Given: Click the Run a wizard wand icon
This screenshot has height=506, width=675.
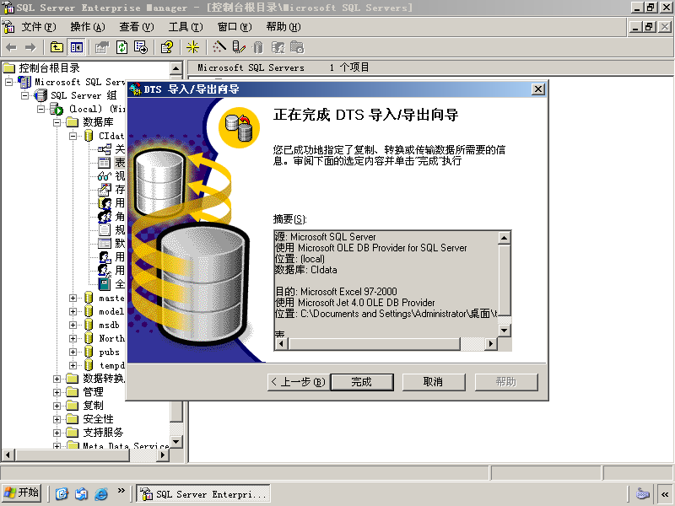Looking at the screenshot, I should tap(219, 47).
